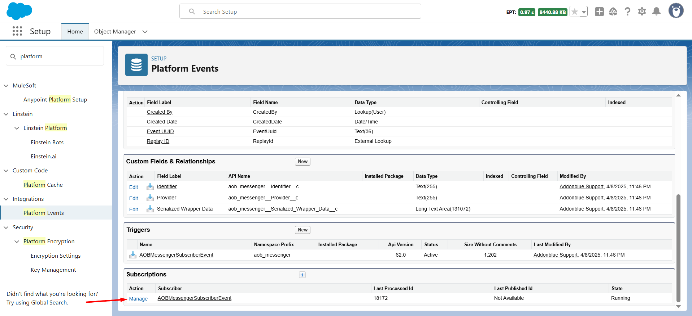Collapse the Custom Code section

(6, 171)
